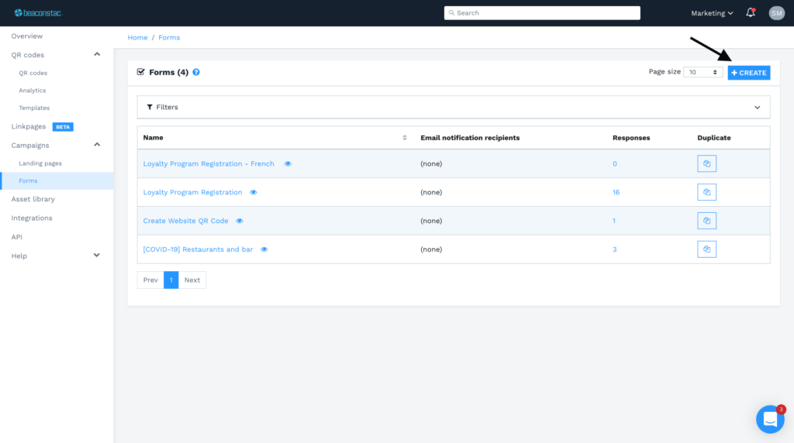View 3 responses for COVID-19 form
The image size is (794, 443).
[615, 249]
